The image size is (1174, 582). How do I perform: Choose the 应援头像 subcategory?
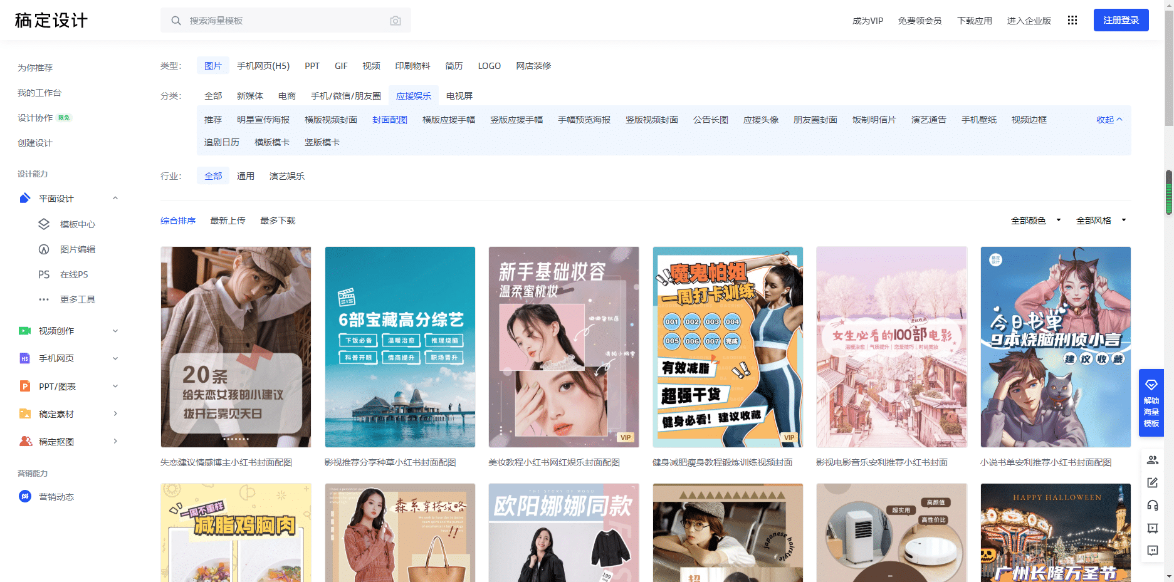coord(761,120)
